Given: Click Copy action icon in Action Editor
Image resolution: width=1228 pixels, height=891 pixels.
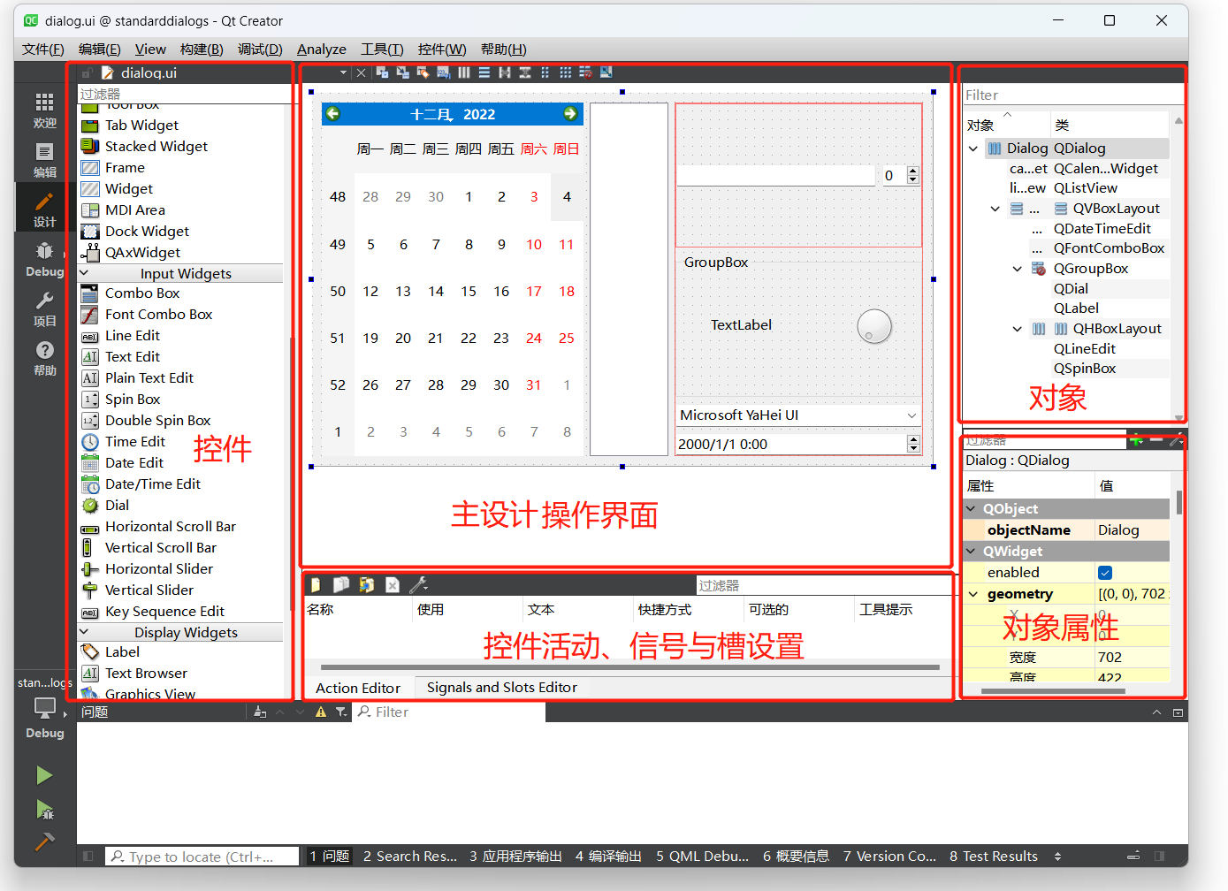Looking at the screenshot, I should click(340, 584).
